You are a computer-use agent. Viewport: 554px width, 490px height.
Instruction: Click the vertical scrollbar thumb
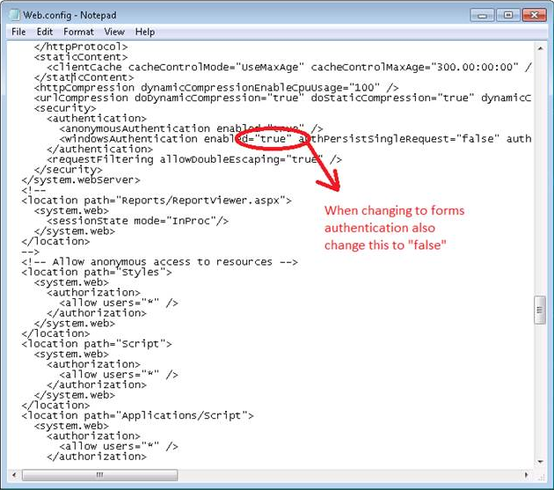pos(540,310)
